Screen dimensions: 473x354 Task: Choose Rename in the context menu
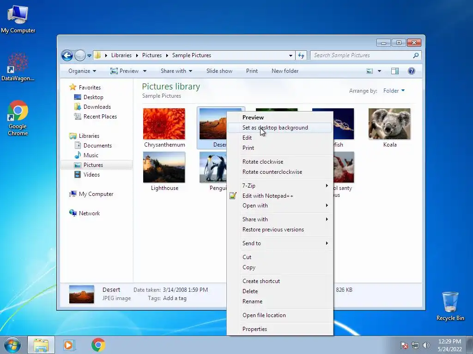point(280,301)
